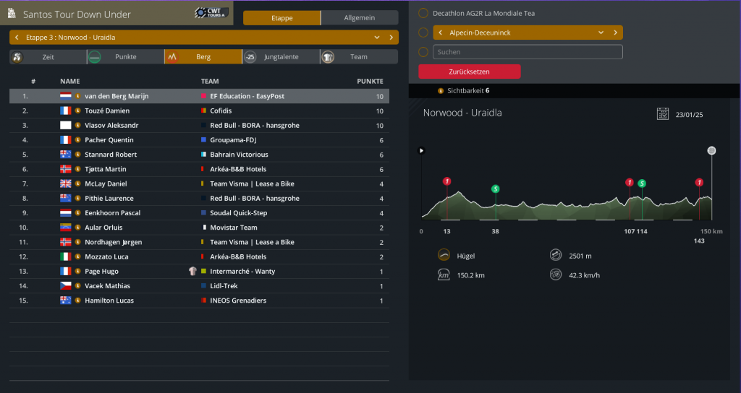The width and height of the screenshot is (741, 393).
Task: Click the CWT Tours logo icon
Action: coord(211,13)
